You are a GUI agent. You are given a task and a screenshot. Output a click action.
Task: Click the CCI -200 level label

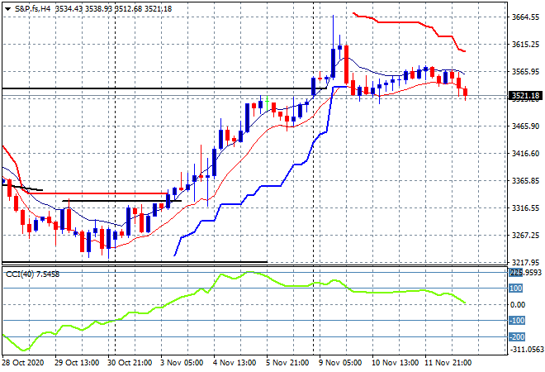tap(517, 336)
